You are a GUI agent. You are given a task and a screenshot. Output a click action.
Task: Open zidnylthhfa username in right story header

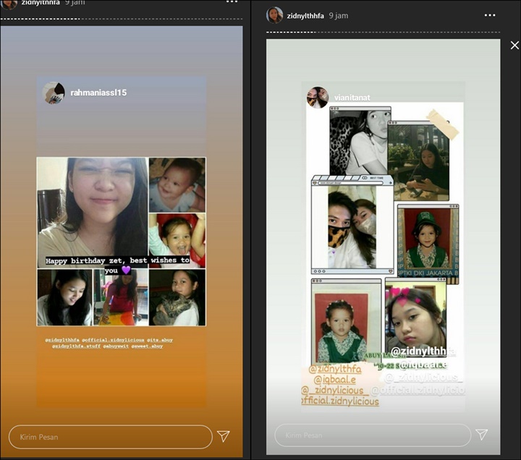pyautogui.click(x=305, y=16)
